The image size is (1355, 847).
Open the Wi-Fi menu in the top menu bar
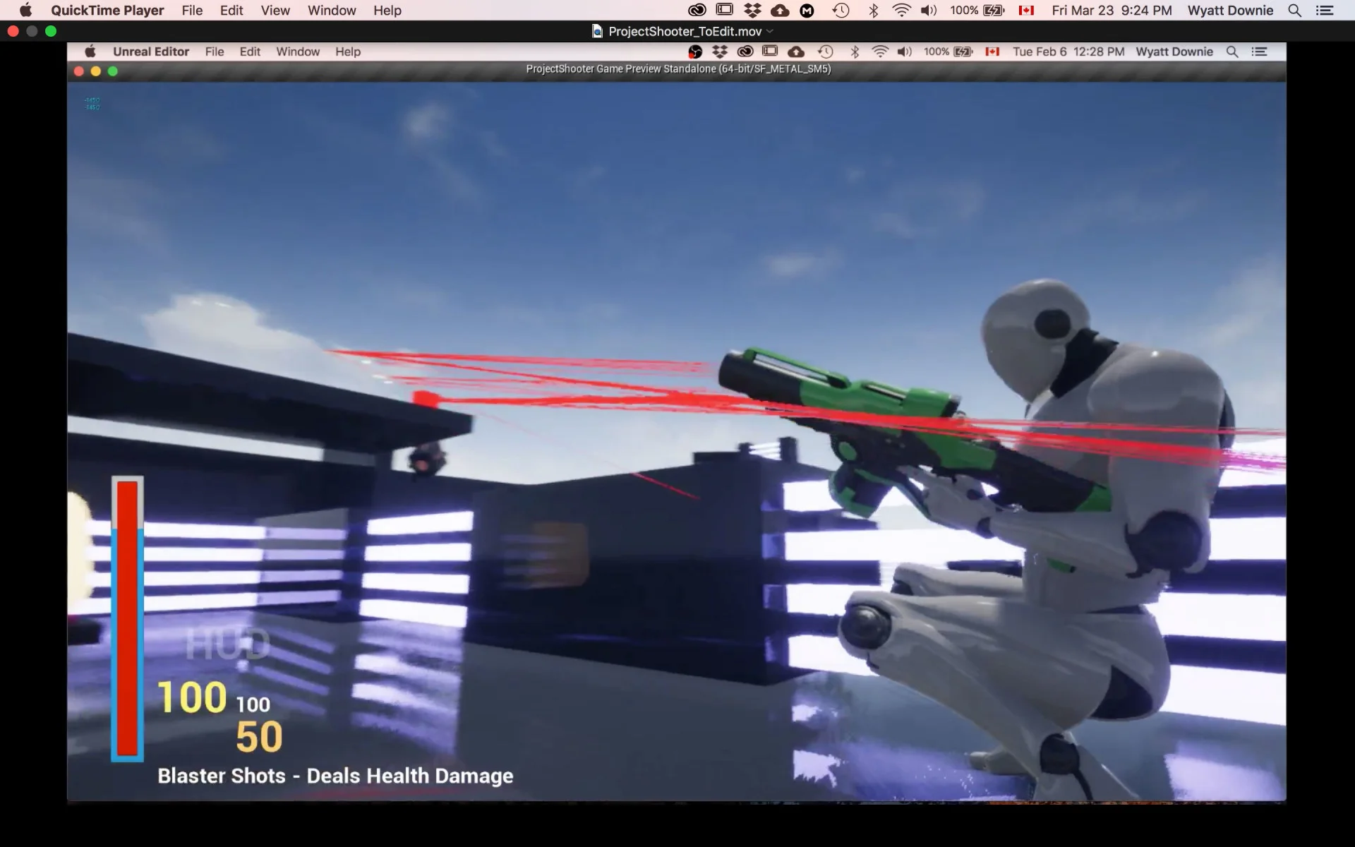[x=901, y=10]
